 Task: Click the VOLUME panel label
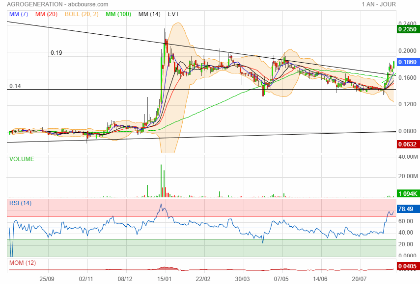click(22, 159)
